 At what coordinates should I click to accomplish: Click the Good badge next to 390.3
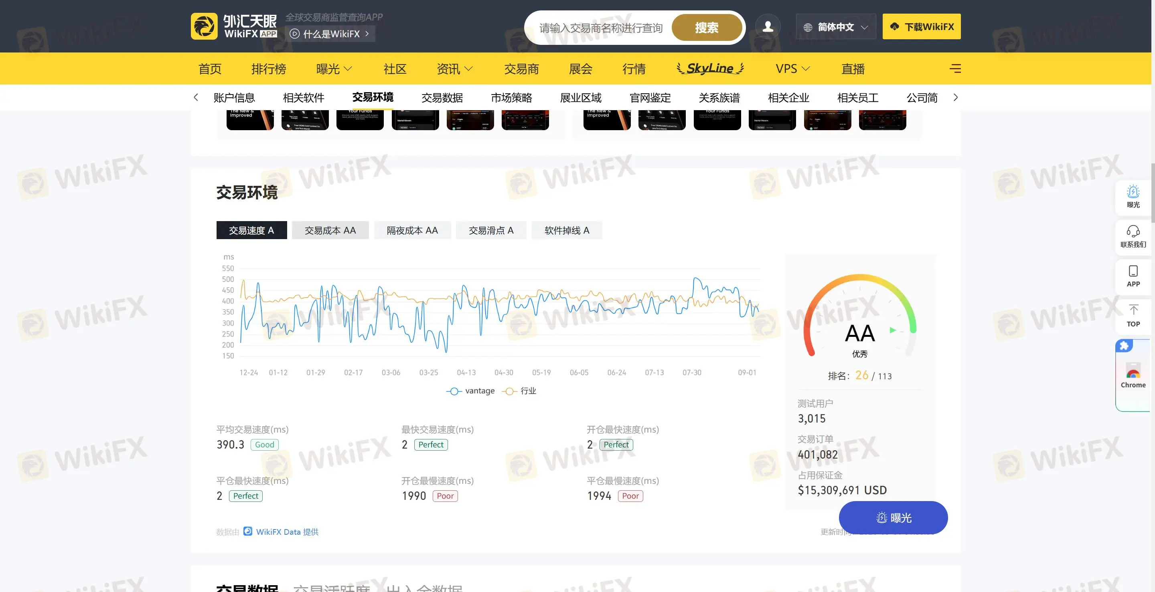[265, 445]
